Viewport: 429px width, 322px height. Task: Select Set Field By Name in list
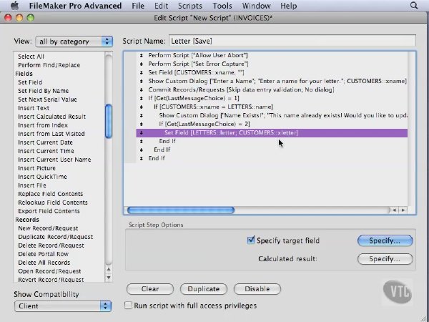coord(43,91)
